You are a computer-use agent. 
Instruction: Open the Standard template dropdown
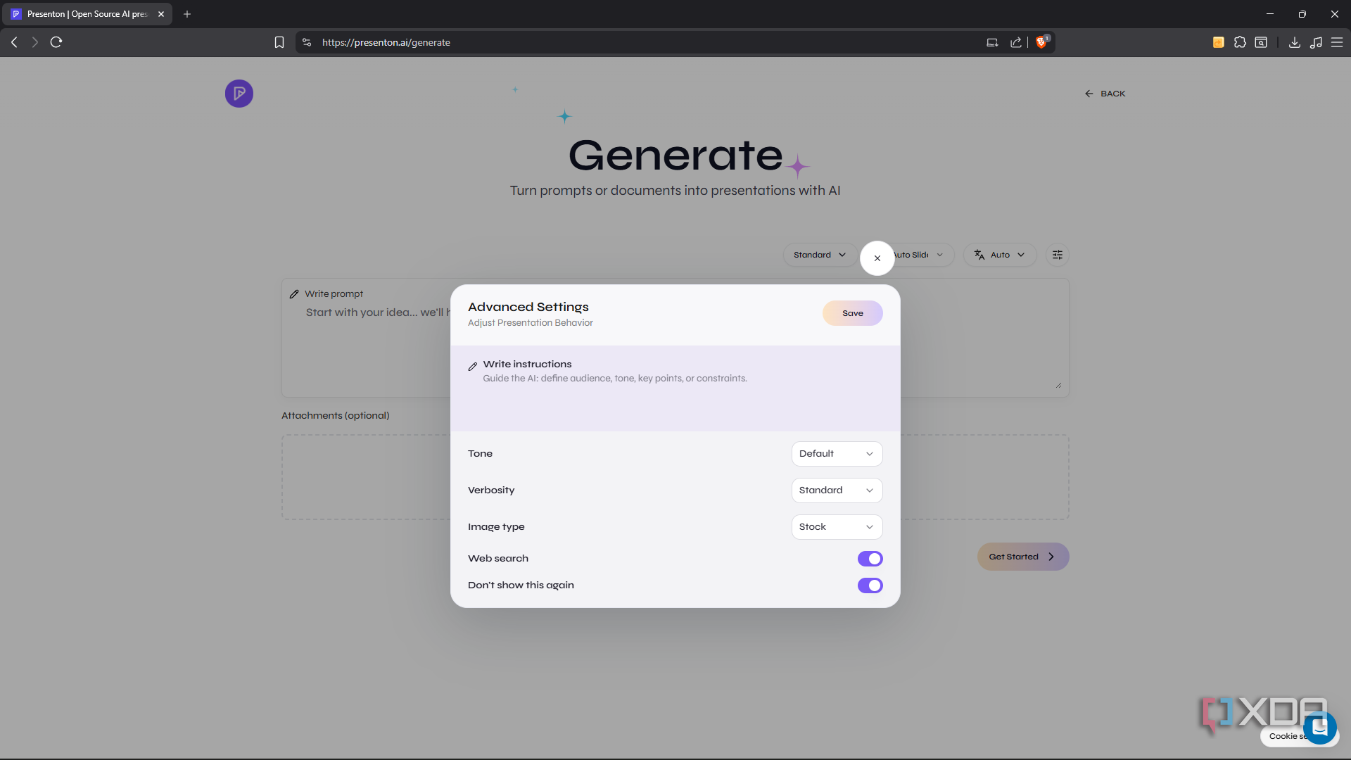point(820,255)
